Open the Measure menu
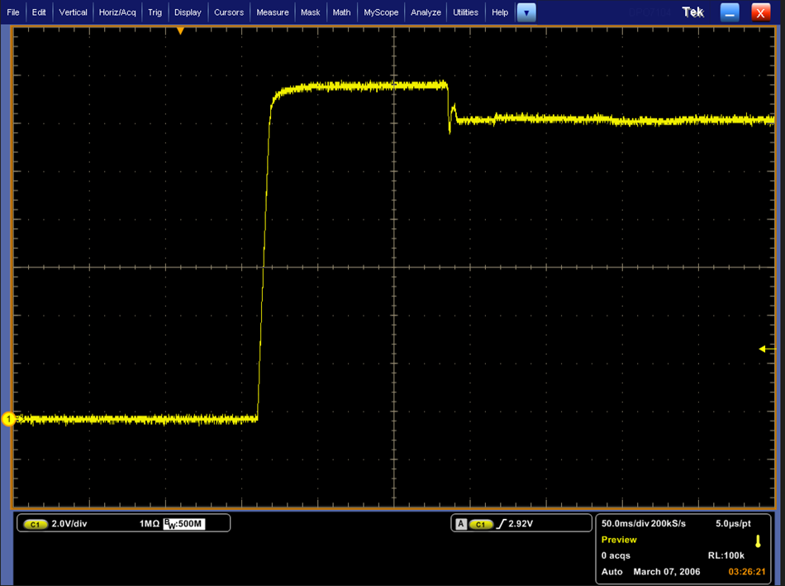This screenshot has width=785, height=586. (x=273, y=12)
